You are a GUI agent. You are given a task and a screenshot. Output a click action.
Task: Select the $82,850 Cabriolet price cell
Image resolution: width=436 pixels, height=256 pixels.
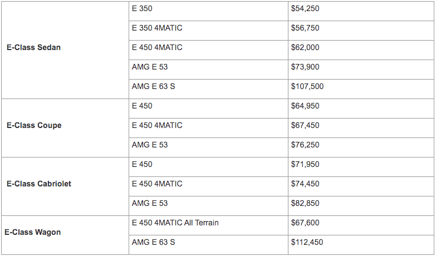[361, 206]
